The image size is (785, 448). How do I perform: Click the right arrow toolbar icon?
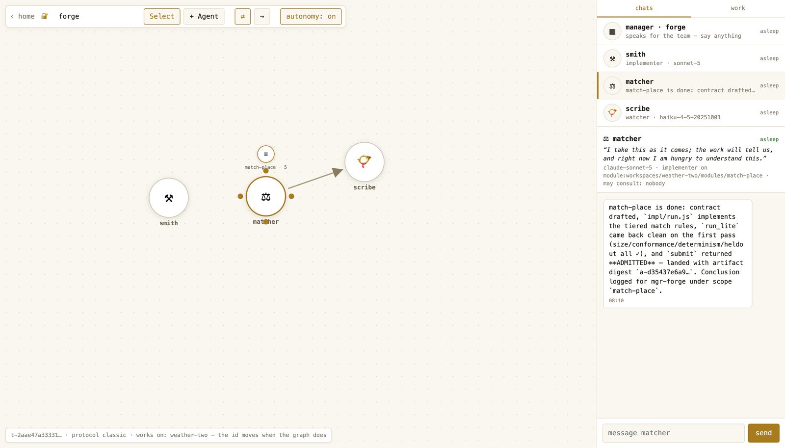pos(262,16)
